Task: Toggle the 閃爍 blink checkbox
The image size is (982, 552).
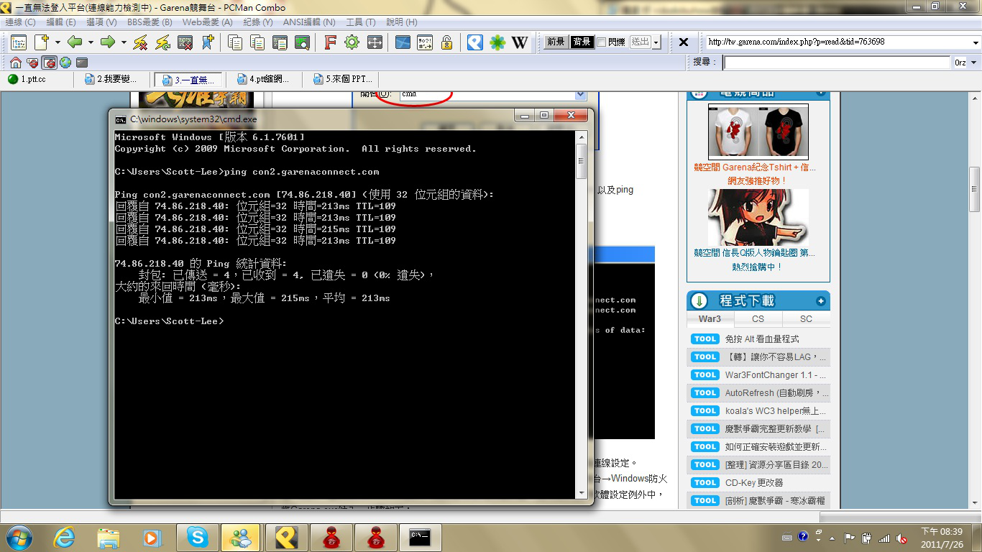Action: point(601,42)
